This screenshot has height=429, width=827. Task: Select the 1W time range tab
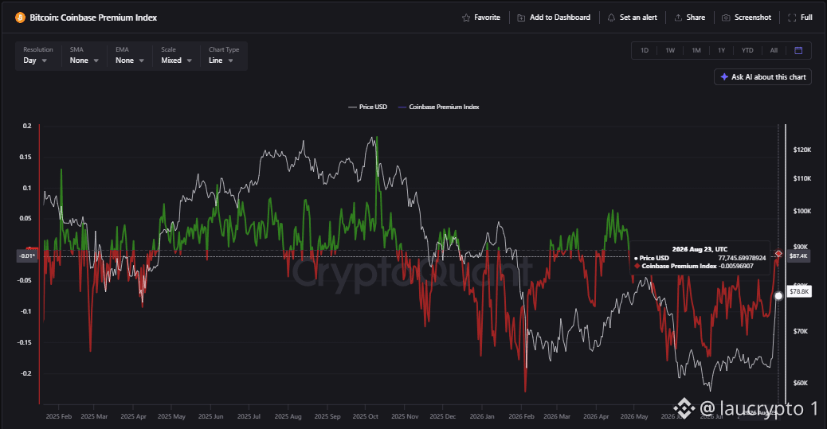[670, 51]
